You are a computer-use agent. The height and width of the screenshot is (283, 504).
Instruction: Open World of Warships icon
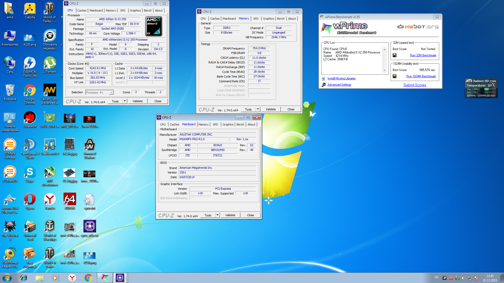tap(50, 231)
